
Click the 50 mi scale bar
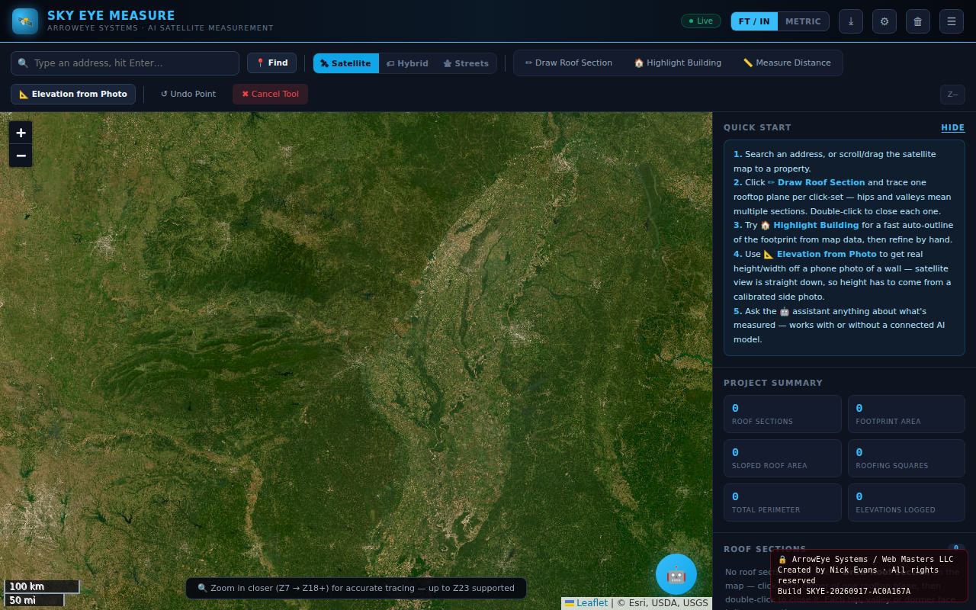tap(34, 600)
